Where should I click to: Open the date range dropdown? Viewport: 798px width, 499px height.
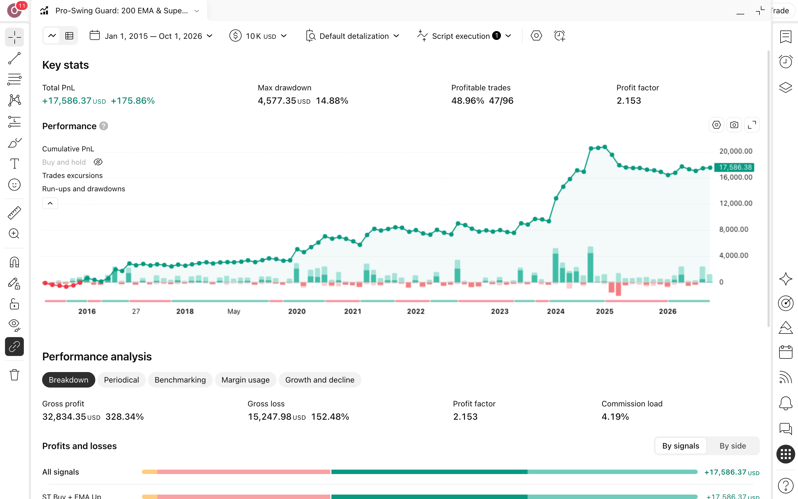(151, 36)
